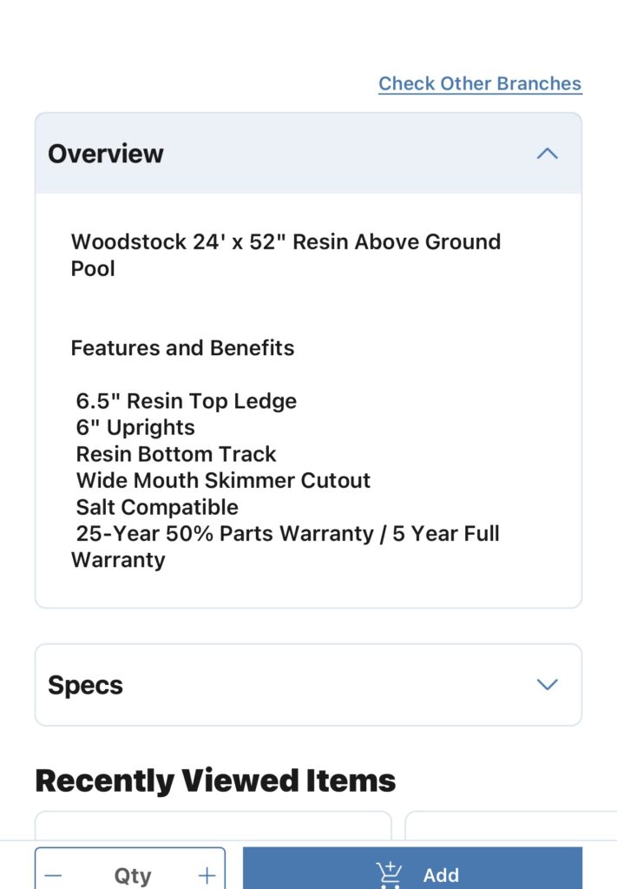617x889 pixels.
Task: Increase quantity with the plus icon
Action: click(207, 875)
